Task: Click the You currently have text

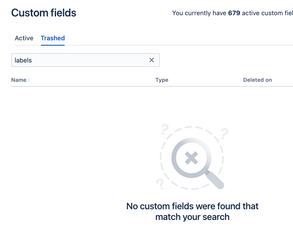Action: click(x=199, y=13)
